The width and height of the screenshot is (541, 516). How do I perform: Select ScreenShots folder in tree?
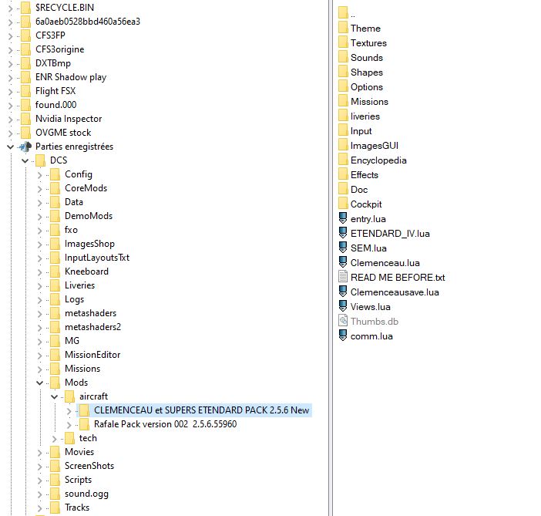pos(89,466)
